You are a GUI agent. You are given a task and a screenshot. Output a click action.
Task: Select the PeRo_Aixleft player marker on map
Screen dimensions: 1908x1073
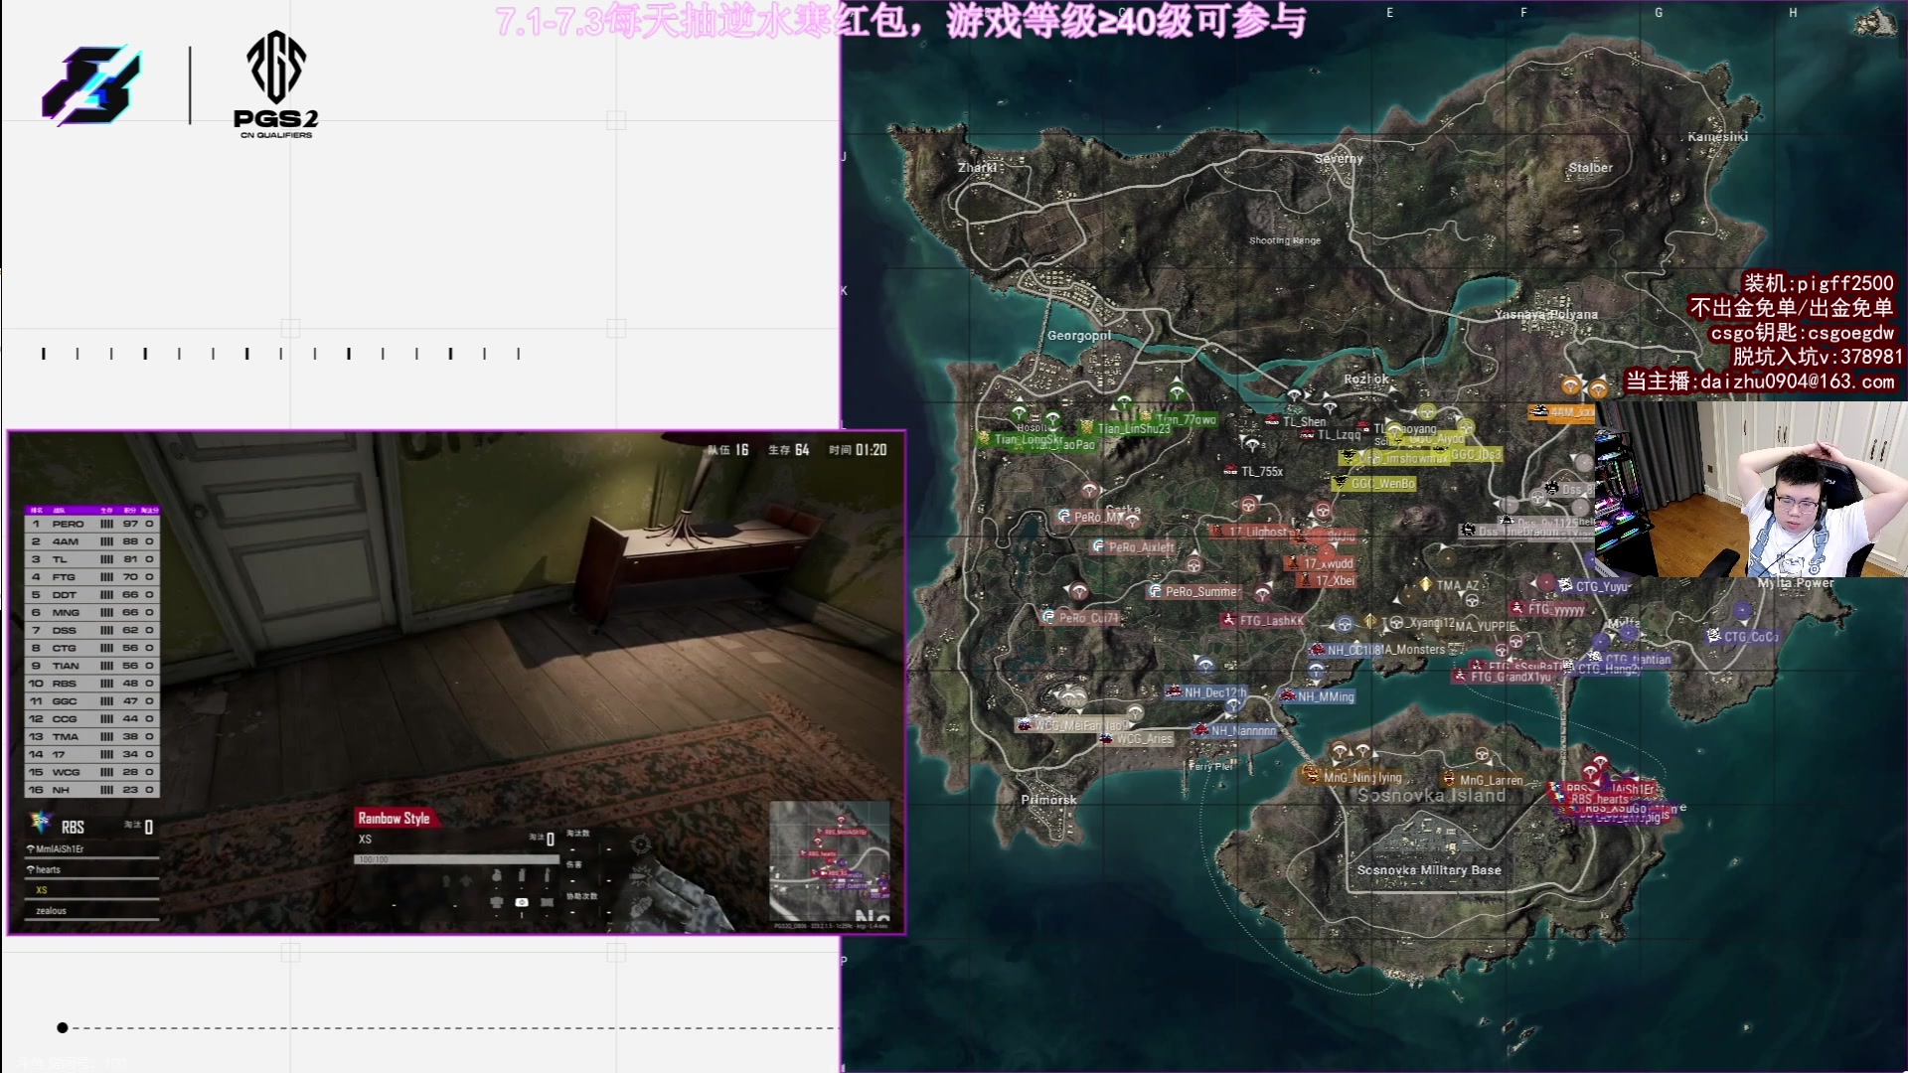tap(1134, 547)
